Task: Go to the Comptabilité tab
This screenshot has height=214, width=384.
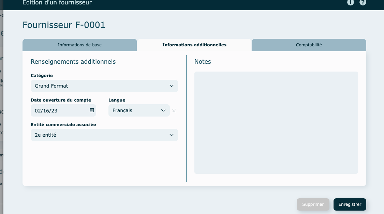Action: pyautogui.click(x=309, y=45)
